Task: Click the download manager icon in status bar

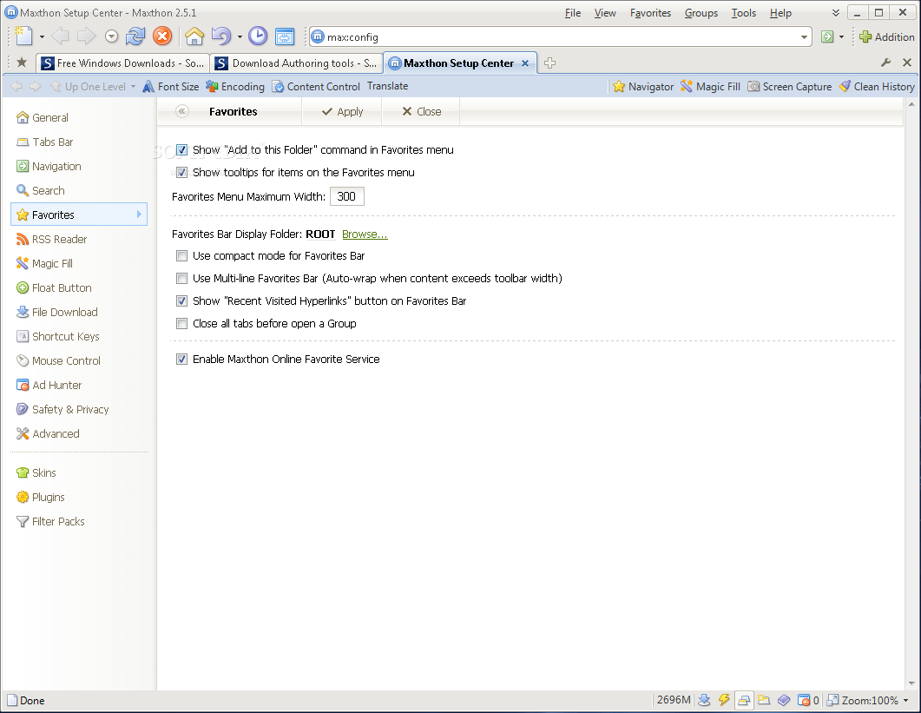Action: coord(704,700)
